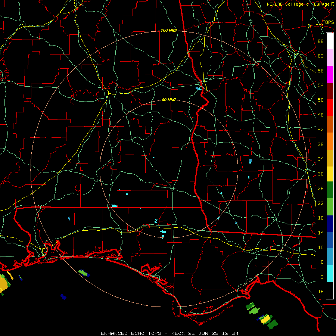The width and height of the screenshot is (336, 336).
Task: Click the TOPS legend title
Action: pos(328,22)
